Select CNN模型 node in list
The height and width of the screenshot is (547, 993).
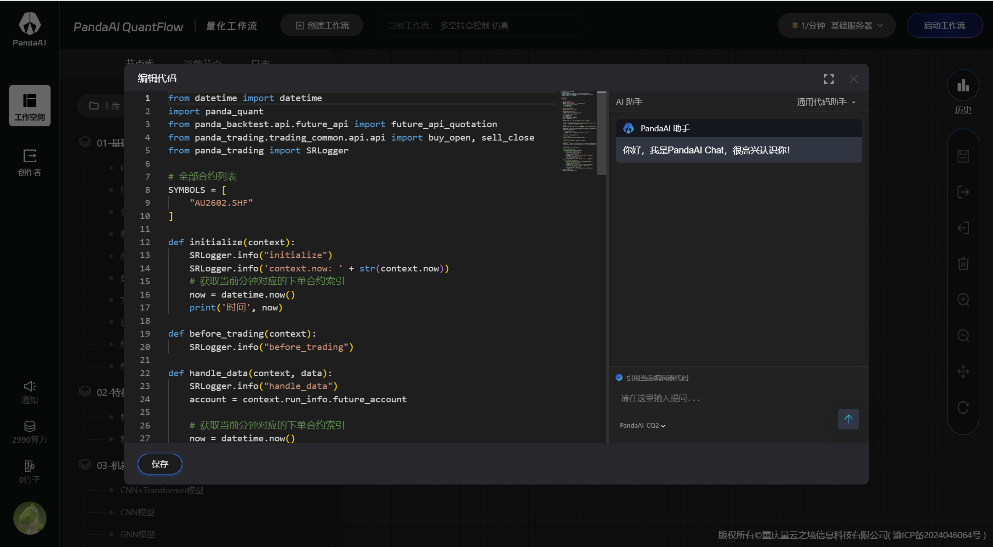pyautogui.click(x=137, y=513)
